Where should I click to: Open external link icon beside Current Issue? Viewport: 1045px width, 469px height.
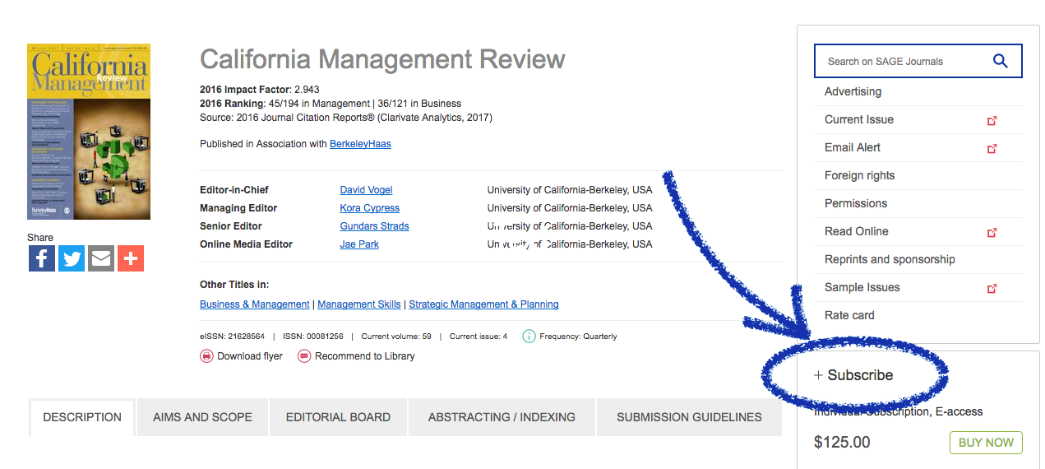click(992, 120)
